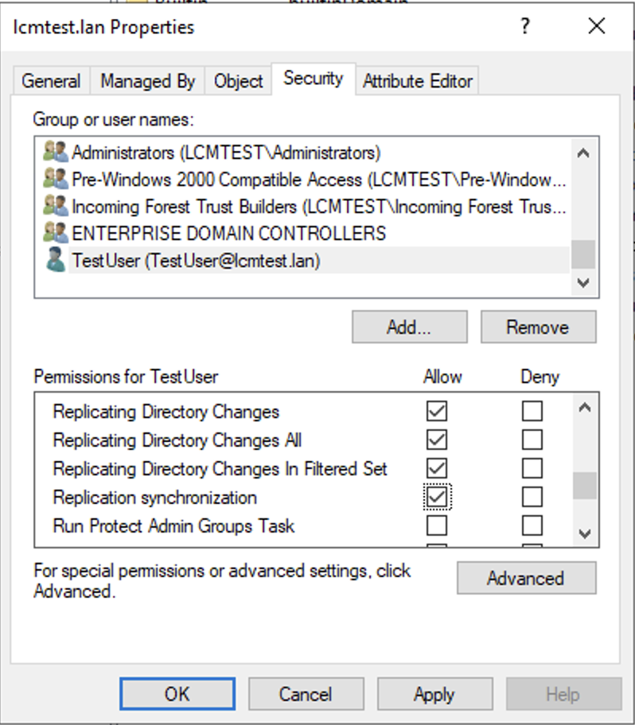Enable Allow for Run Protect Admin Groups Task
This screenshot has width=635, height=725.
[437, 525]
